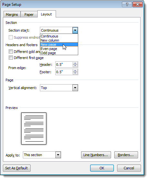Decrease the Footer from-edge value
Screen dimensions: 149x180
click(x=75, y=73)
